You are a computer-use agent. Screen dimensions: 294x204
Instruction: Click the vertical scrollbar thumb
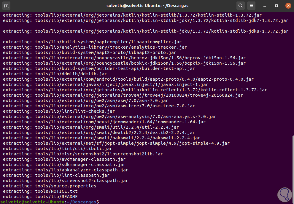tap(292, 169)
